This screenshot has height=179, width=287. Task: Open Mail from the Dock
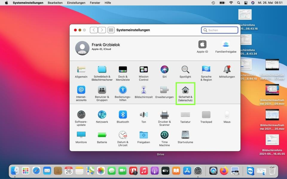pyautogui.click(x=47, y=171)
